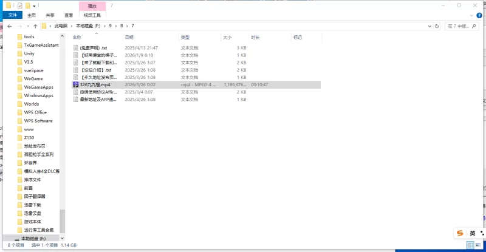Image resolution: width=486 pixels, height=252 pixels.
Task: Switch to details view icon in status bar
Action: coord(470,245)
